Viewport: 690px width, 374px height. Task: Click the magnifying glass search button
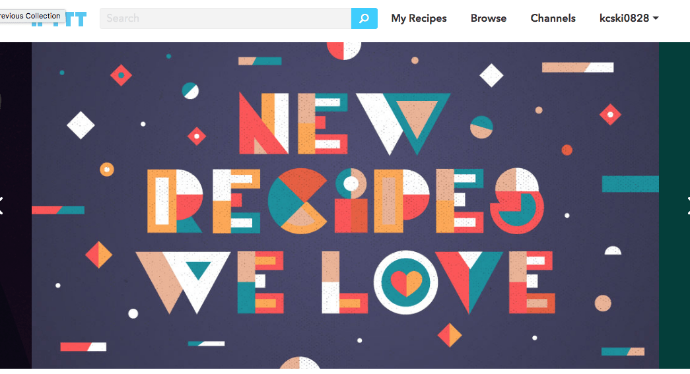pos(364,18)
